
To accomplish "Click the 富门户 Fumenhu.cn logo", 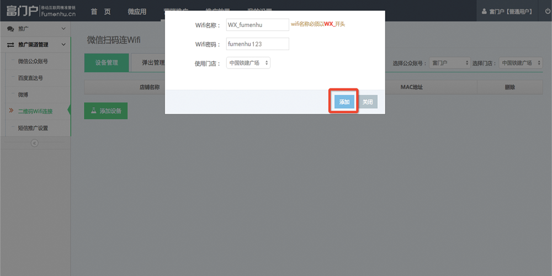I will coord(41,11).
